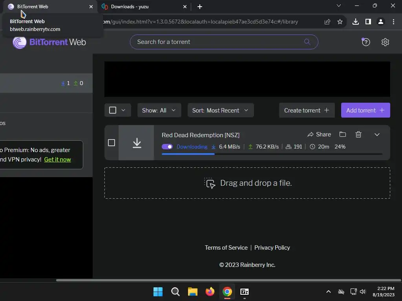Image resolution: width=402 pixels, height=301 pixels.
Task: Open Chrome three-dot menu
Action: click(393, 22)
